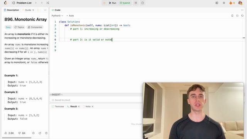Click the Auto indicator in editor toolbar
Screen dimensions: 247x139
tap(70, 15)
